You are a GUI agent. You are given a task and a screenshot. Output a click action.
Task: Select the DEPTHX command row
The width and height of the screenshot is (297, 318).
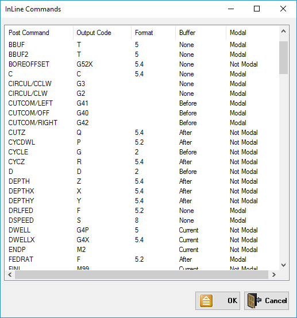142,191
